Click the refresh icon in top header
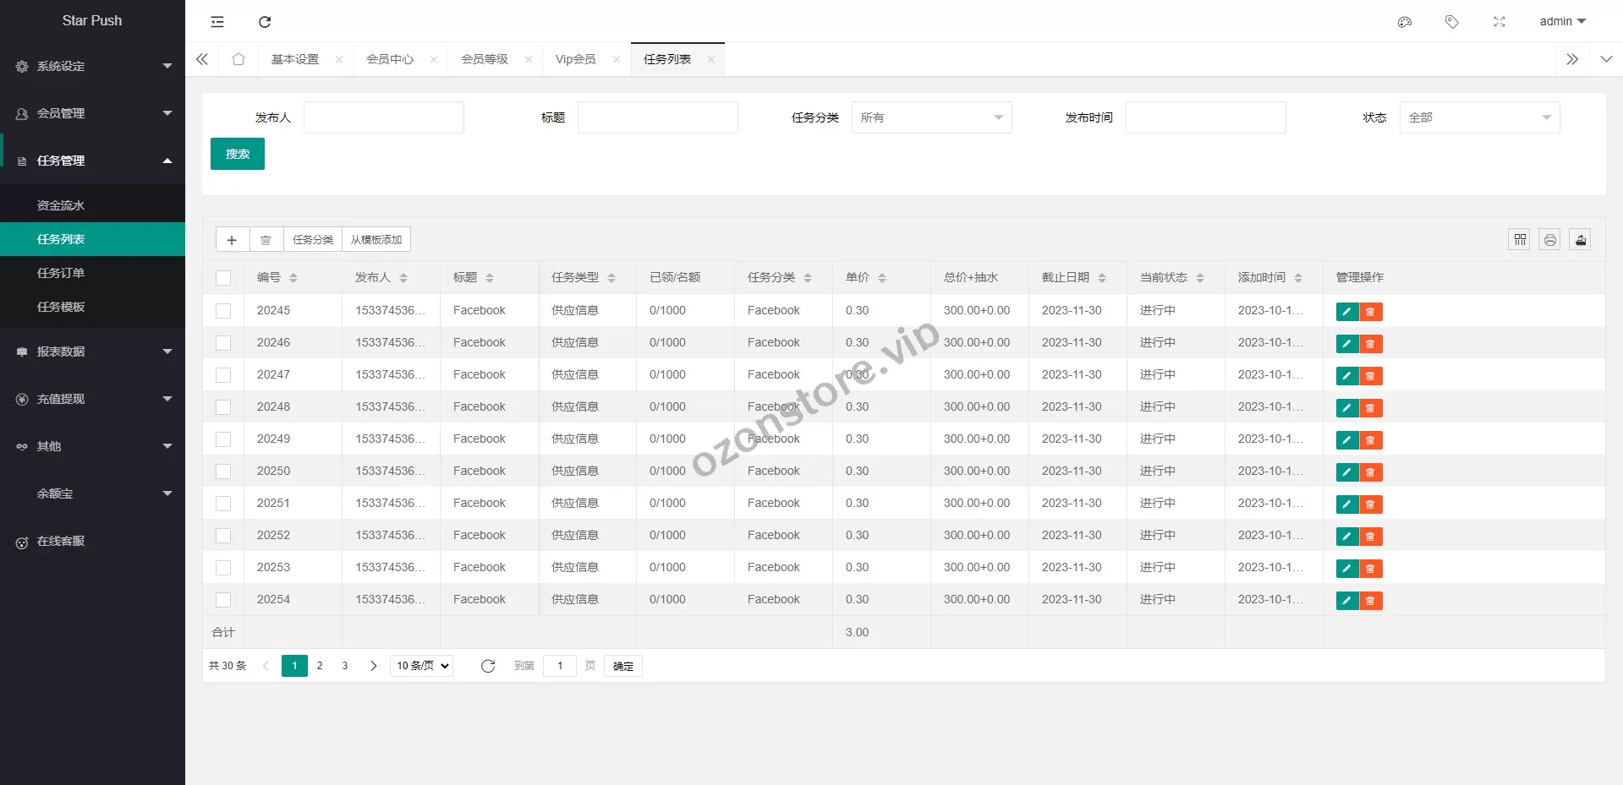 point(265,22)
